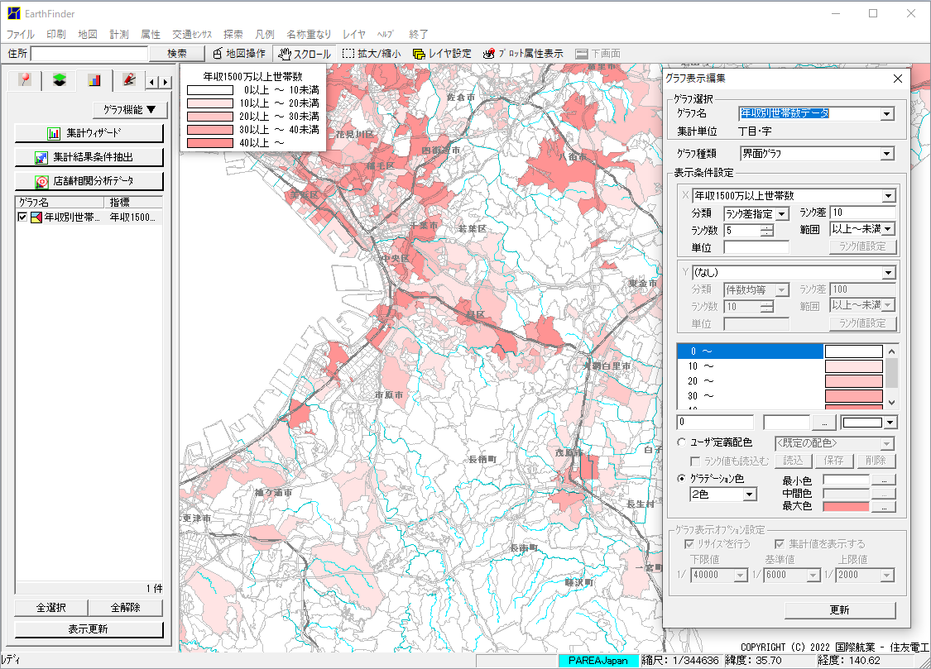
Task: Click the X 単位 input field
Action: 756,247
